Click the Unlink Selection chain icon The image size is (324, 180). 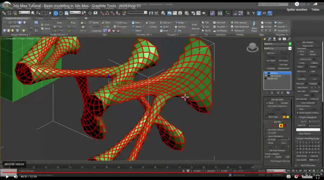(9, 13)
